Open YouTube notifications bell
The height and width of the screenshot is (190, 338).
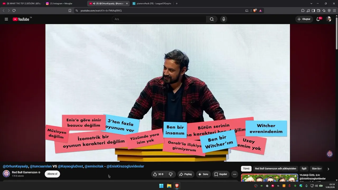[x=318, y=19]
